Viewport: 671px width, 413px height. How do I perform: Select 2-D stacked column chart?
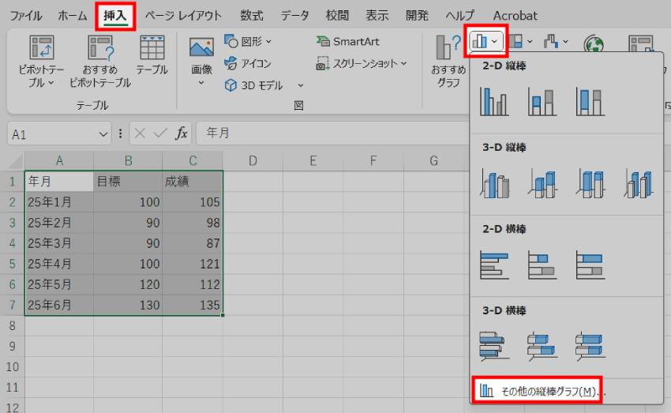[542, 101]
